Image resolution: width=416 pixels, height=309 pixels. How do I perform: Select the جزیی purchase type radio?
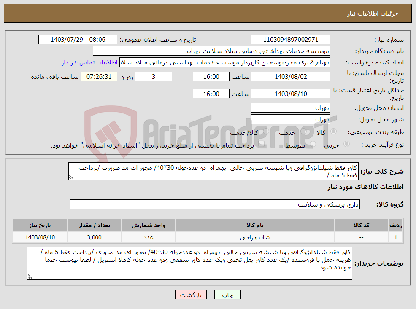point(346,144)
